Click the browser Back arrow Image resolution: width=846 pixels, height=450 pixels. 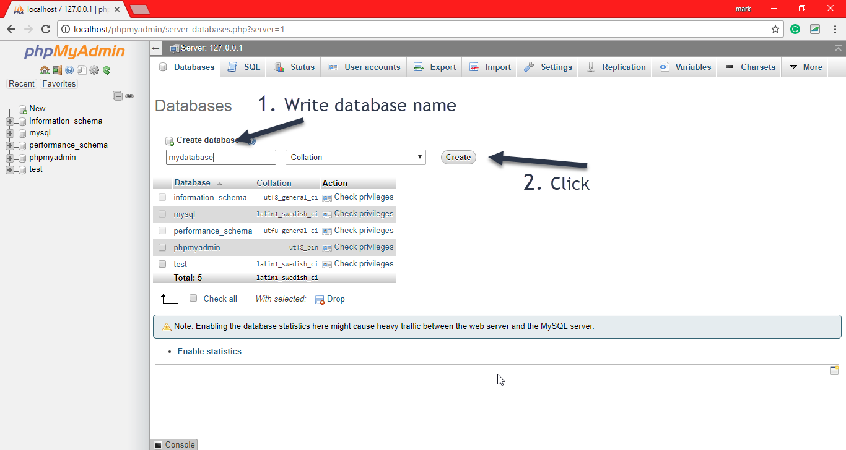11,29
